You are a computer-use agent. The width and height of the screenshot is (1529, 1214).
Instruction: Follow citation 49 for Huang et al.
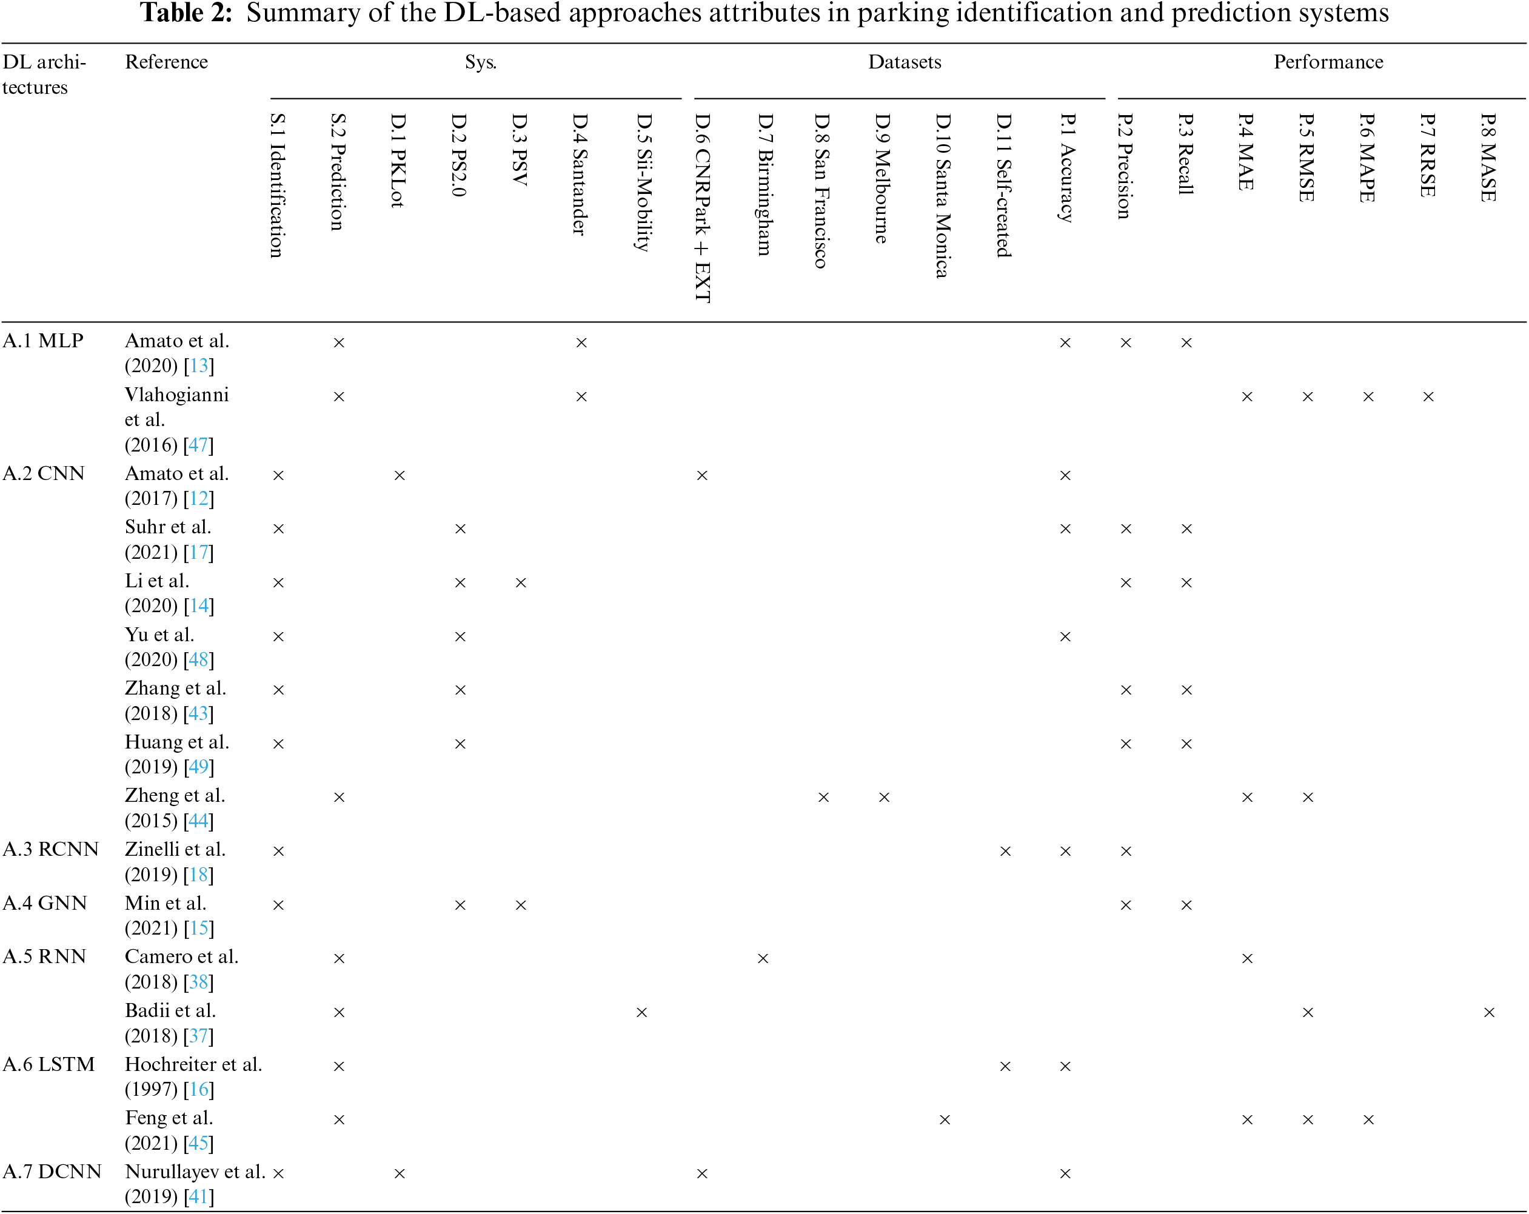pos(199,767)
